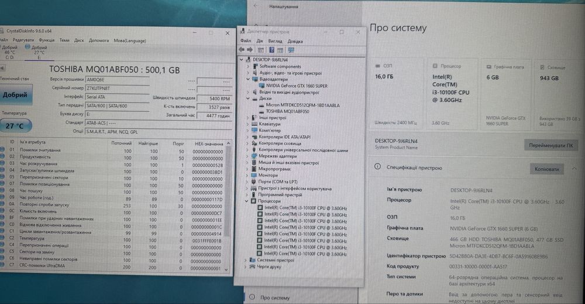Screen dimensions: 585x304
Task: Open the Допомога menu in CrystalDiskInfo
Action: click(99, 40)
